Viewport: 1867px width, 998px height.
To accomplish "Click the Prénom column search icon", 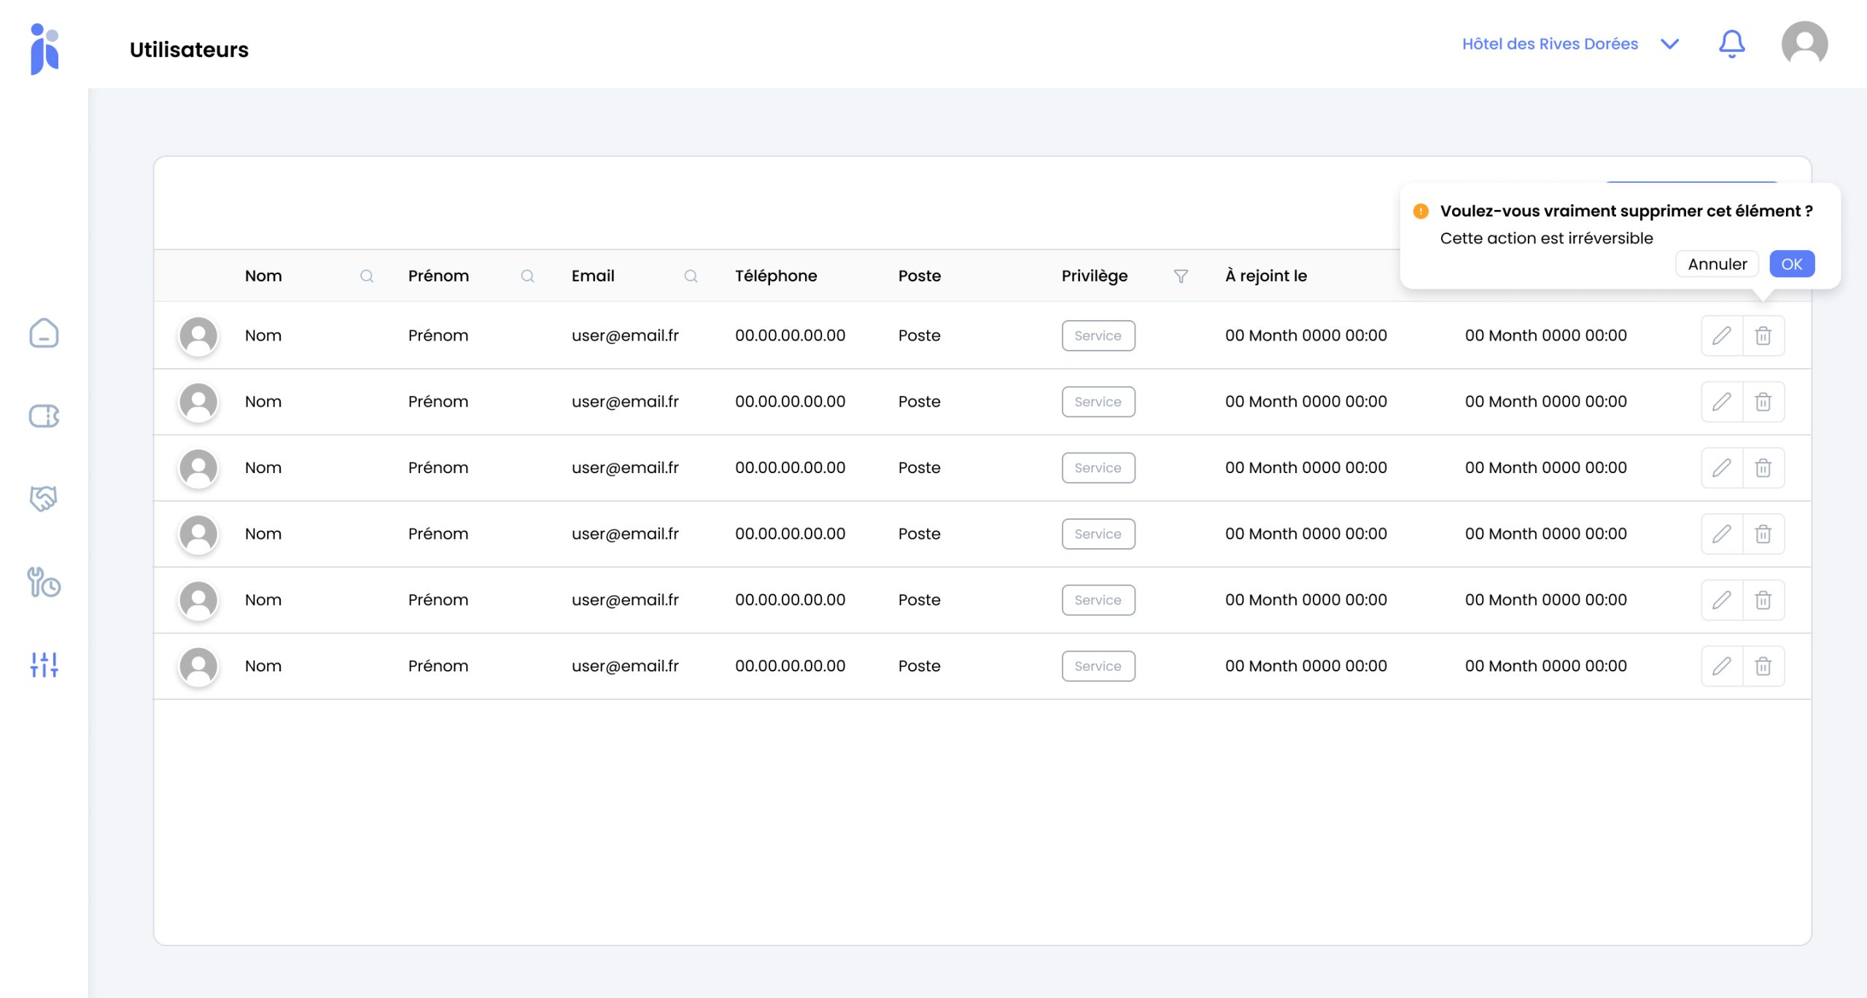I will [527, 276].
